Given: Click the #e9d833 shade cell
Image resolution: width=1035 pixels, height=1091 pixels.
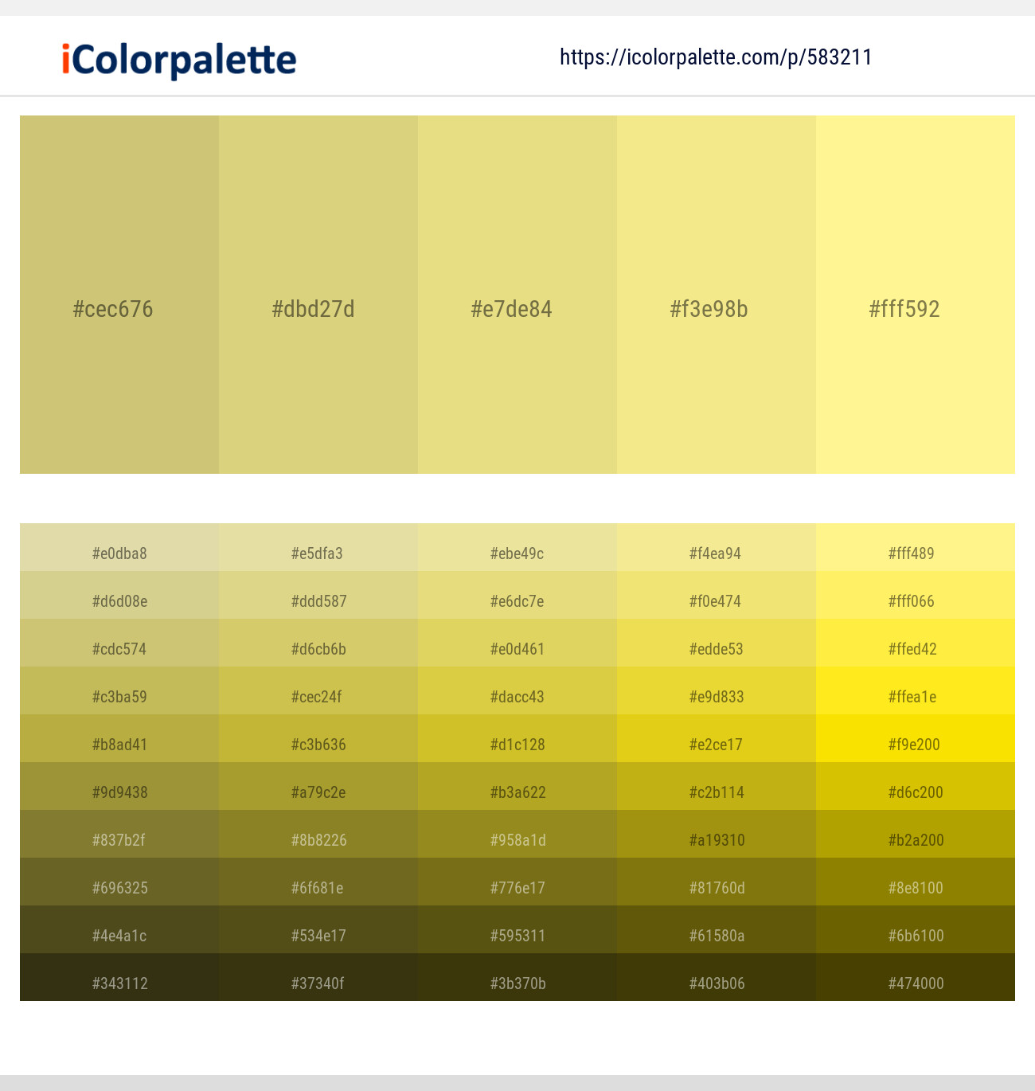Looking at the screenshot, I should coord(717,696).
